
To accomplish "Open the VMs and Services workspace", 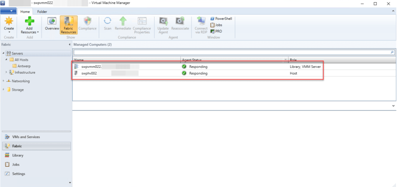I will tap(26, 137).
